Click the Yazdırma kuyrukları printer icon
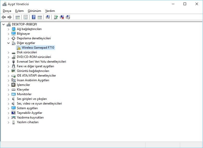 14,117
